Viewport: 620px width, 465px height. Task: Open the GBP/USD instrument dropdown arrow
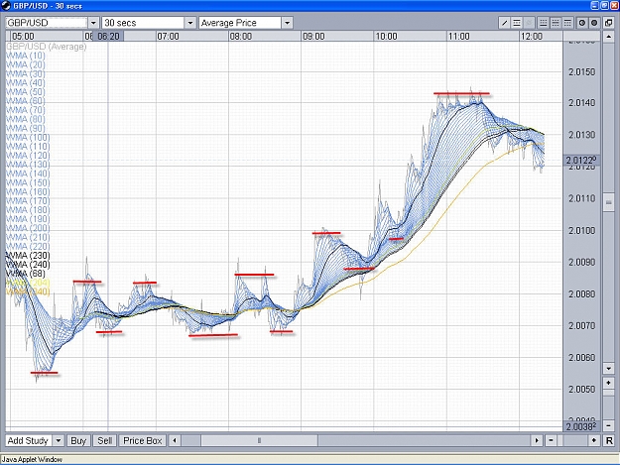pos(93,23)
